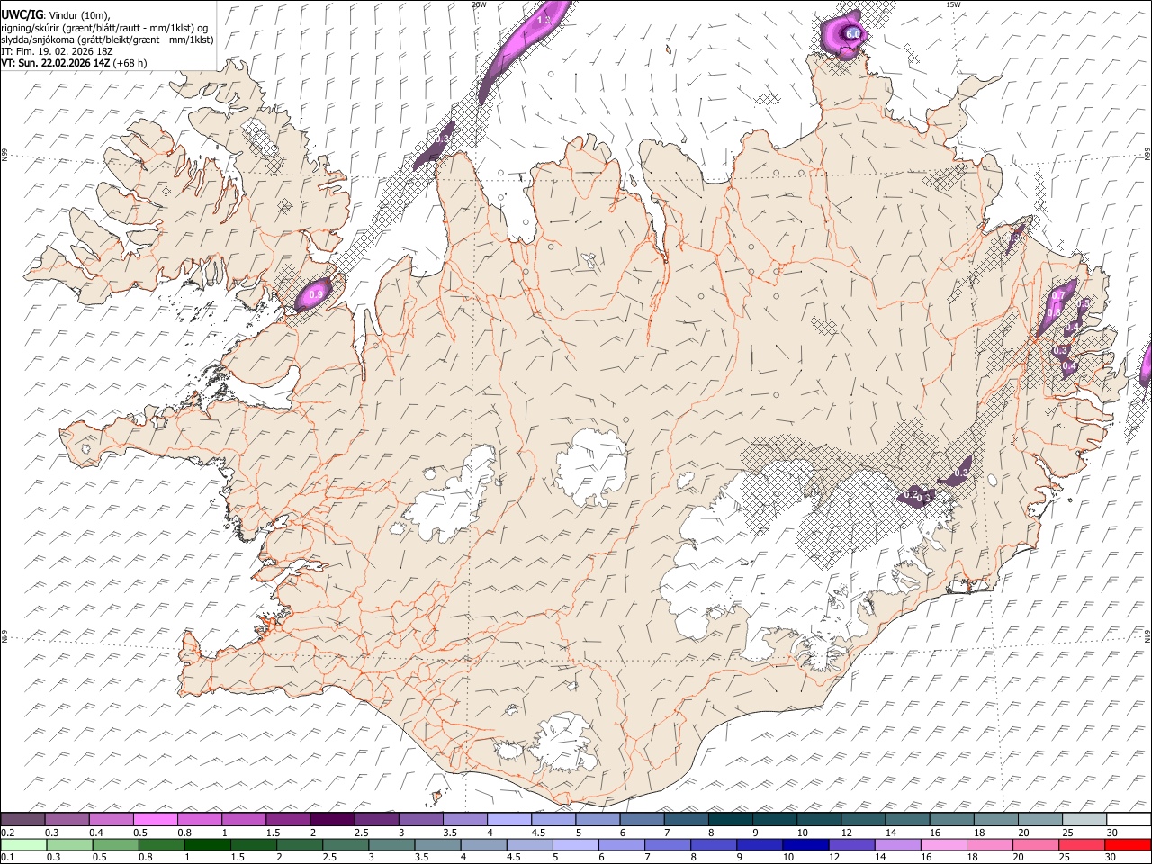The image size is (1152, 864).
Task: Select the purple 1.5 snow legend swatch
Action: tap(288, 820)
